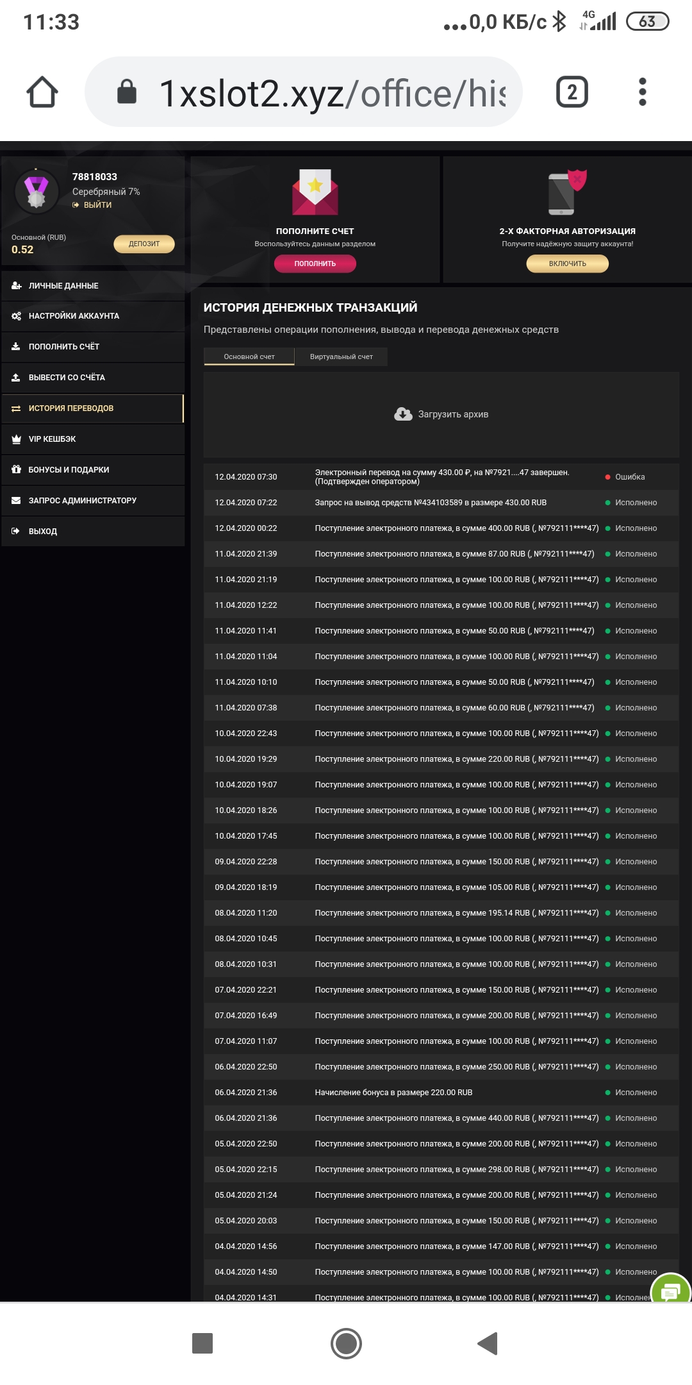Click the gift icon beside БОНУСЫ И ПОДАРКИ

pyautogui.click(x=16, y=470)
